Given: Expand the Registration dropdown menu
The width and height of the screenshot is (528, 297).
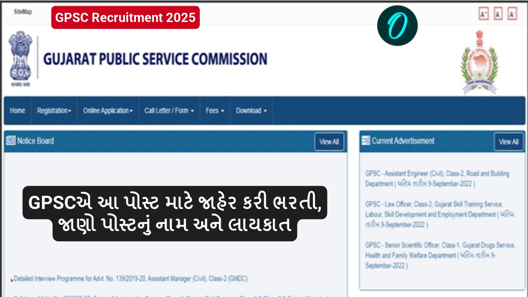Looking at the screenshot, I should (x=54, y=111).
